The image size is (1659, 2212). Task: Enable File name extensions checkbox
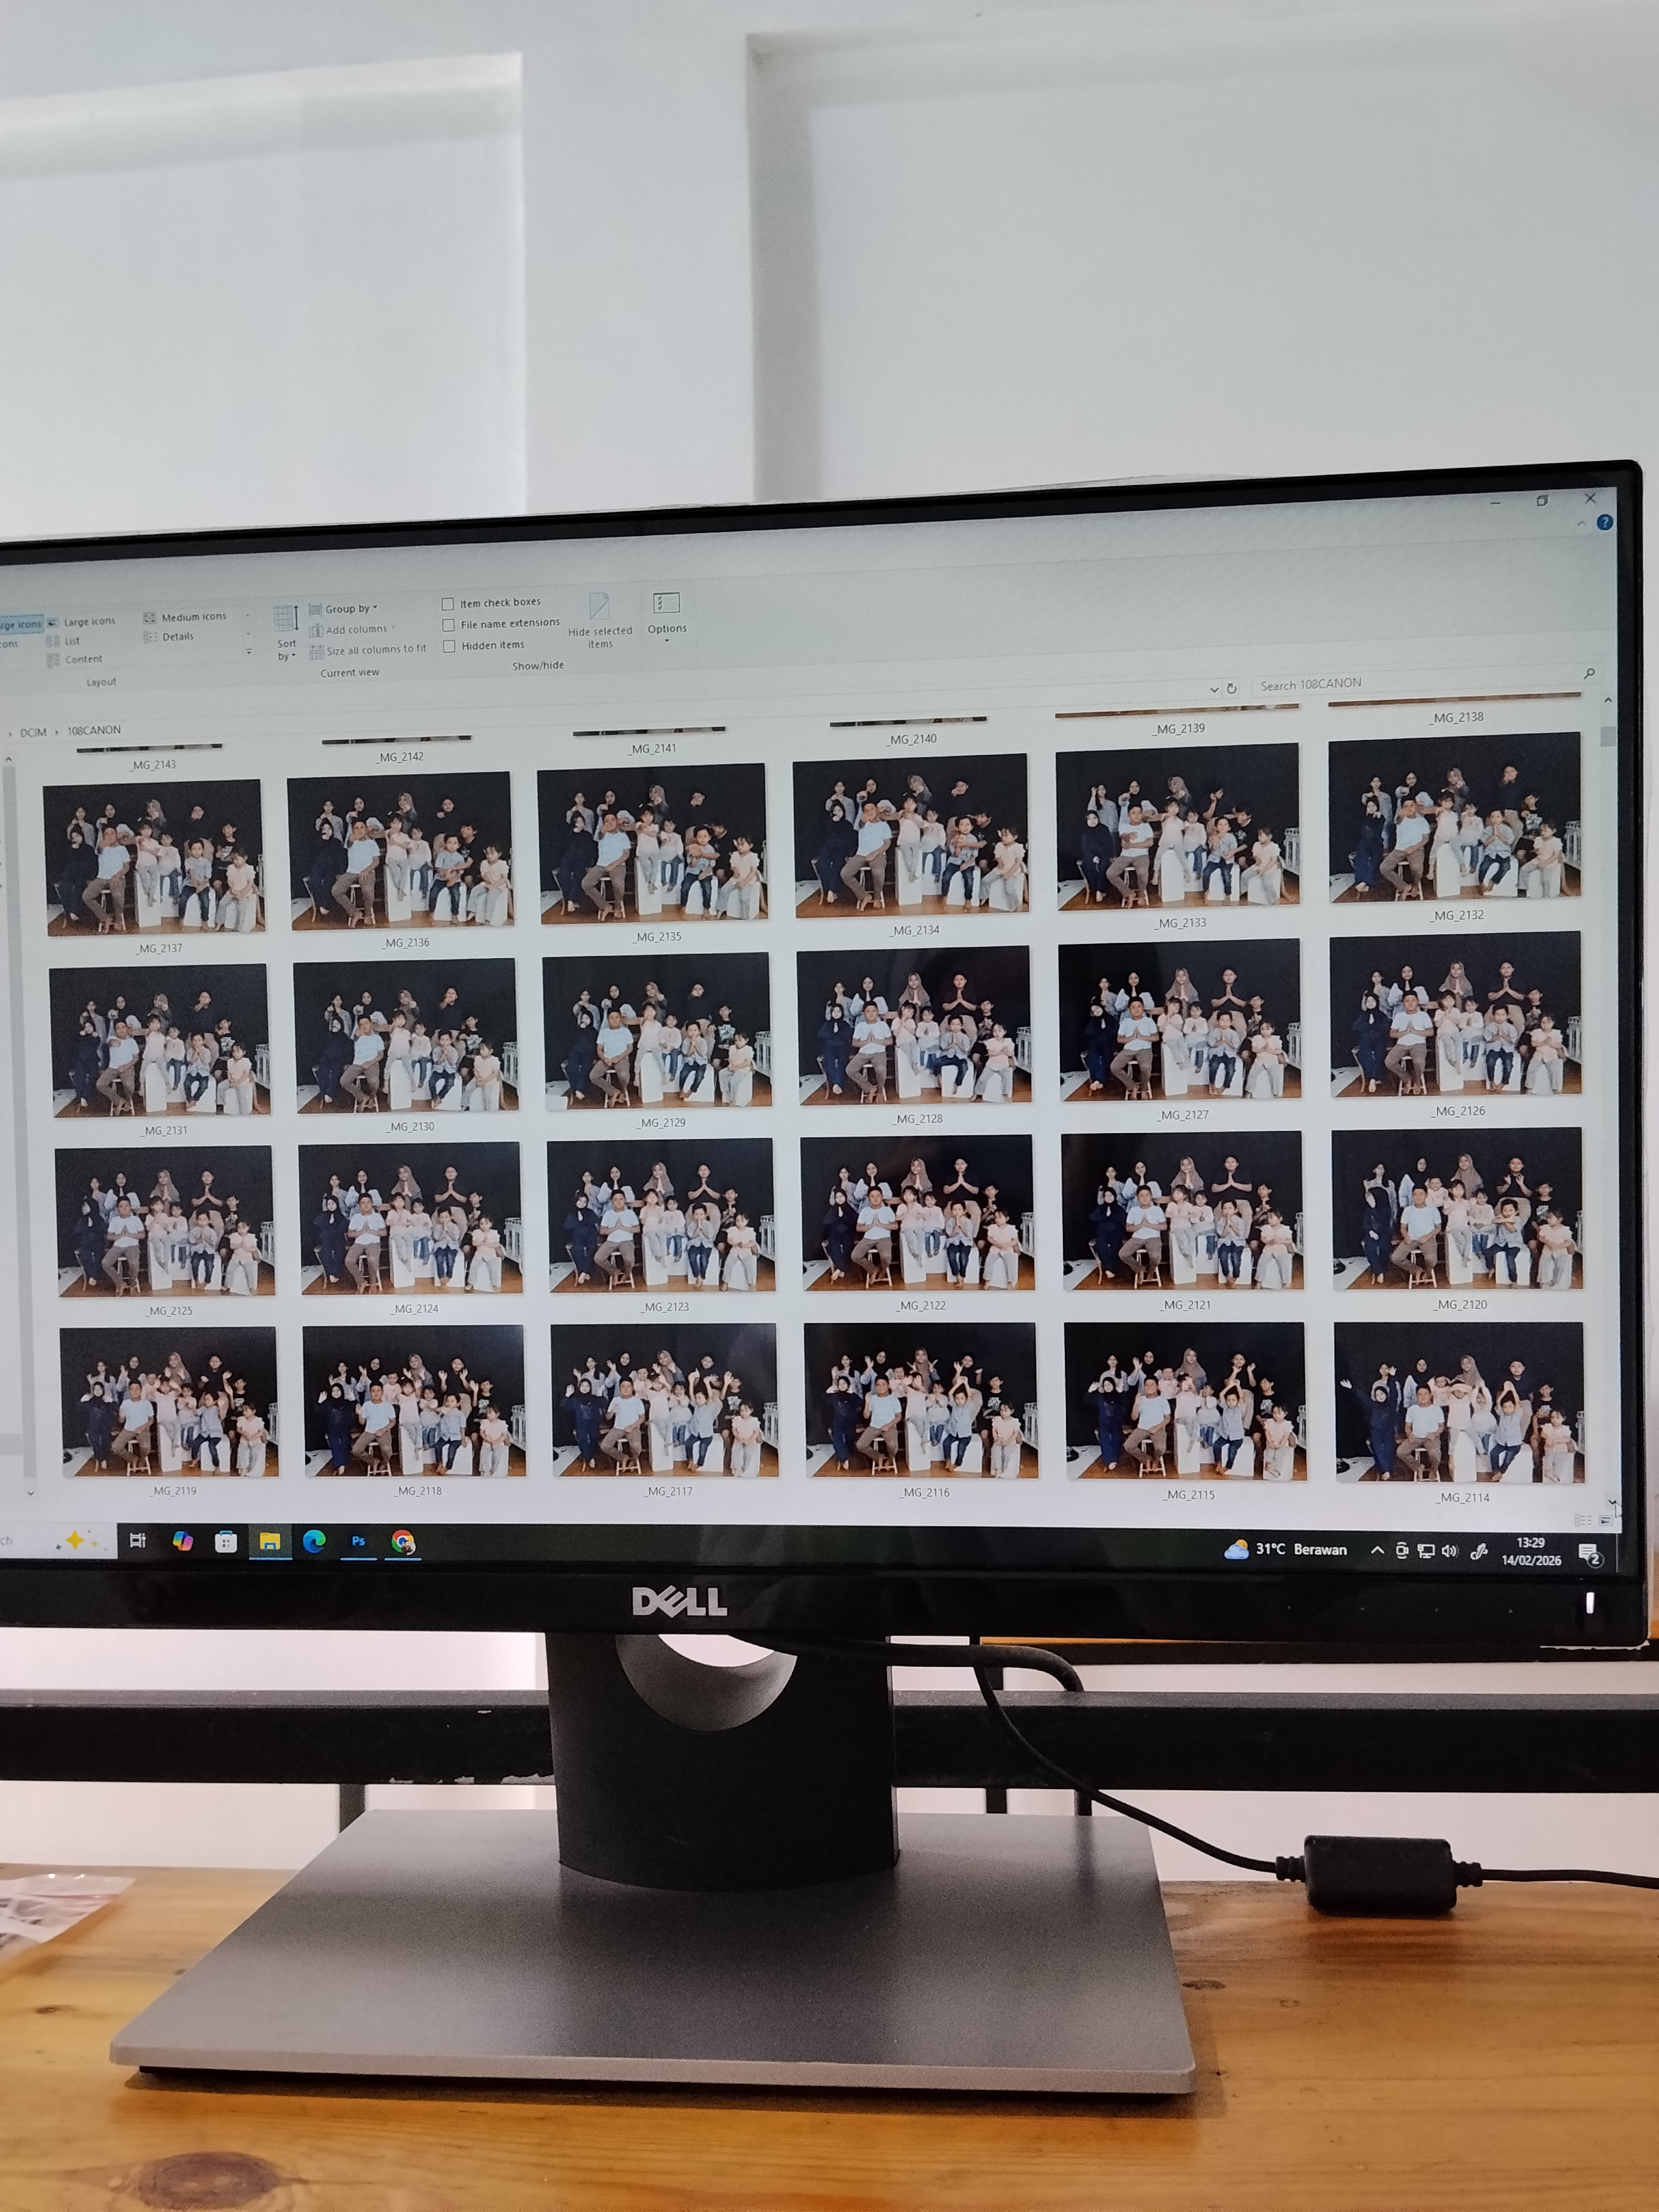pos(448,625)
